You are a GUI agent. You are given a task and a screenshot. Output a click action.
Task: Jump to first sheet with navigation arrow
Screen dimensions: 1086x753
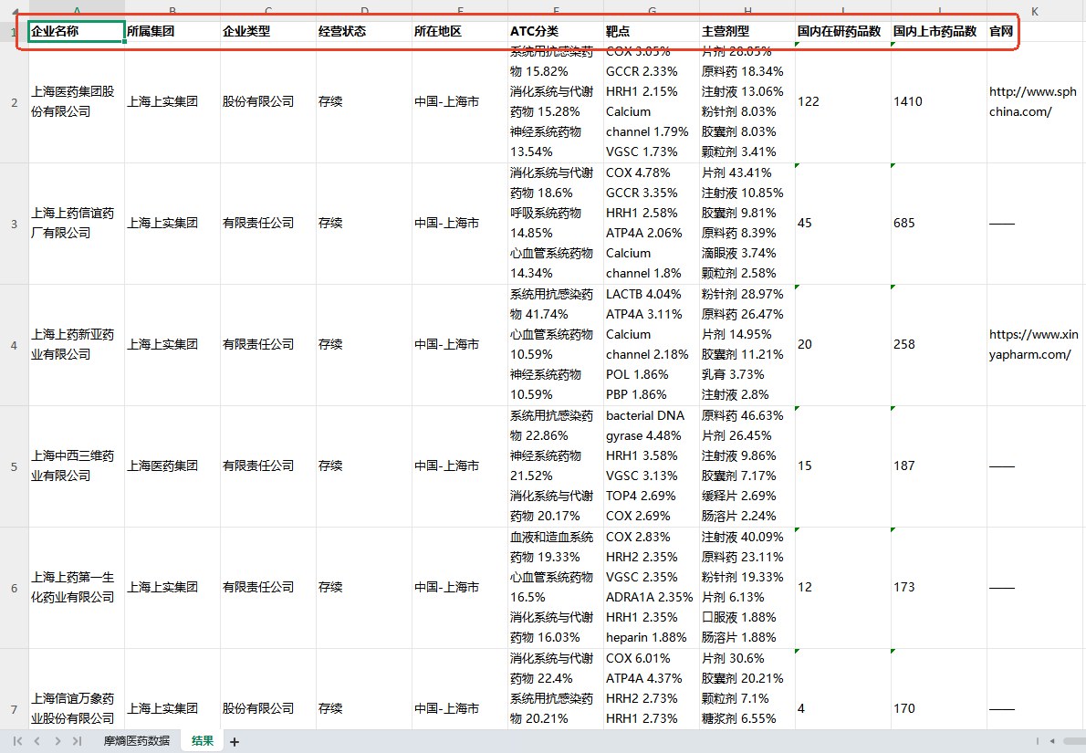coord(17,741)
